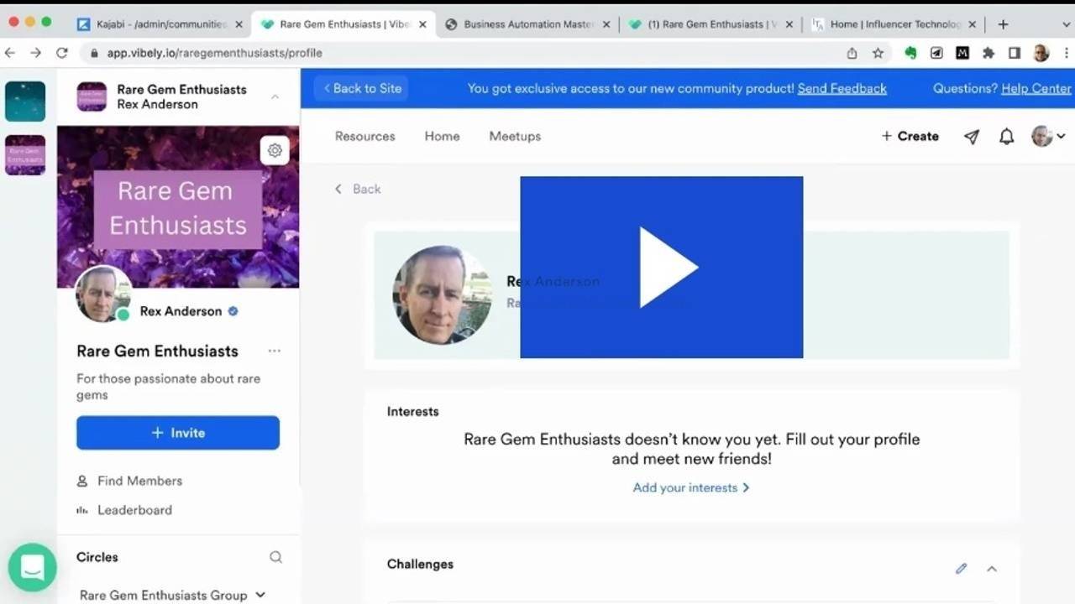Viewport: 1075px width, 604px height.
Task: Collapse the community switcher chevron
Action: [275, 97]
